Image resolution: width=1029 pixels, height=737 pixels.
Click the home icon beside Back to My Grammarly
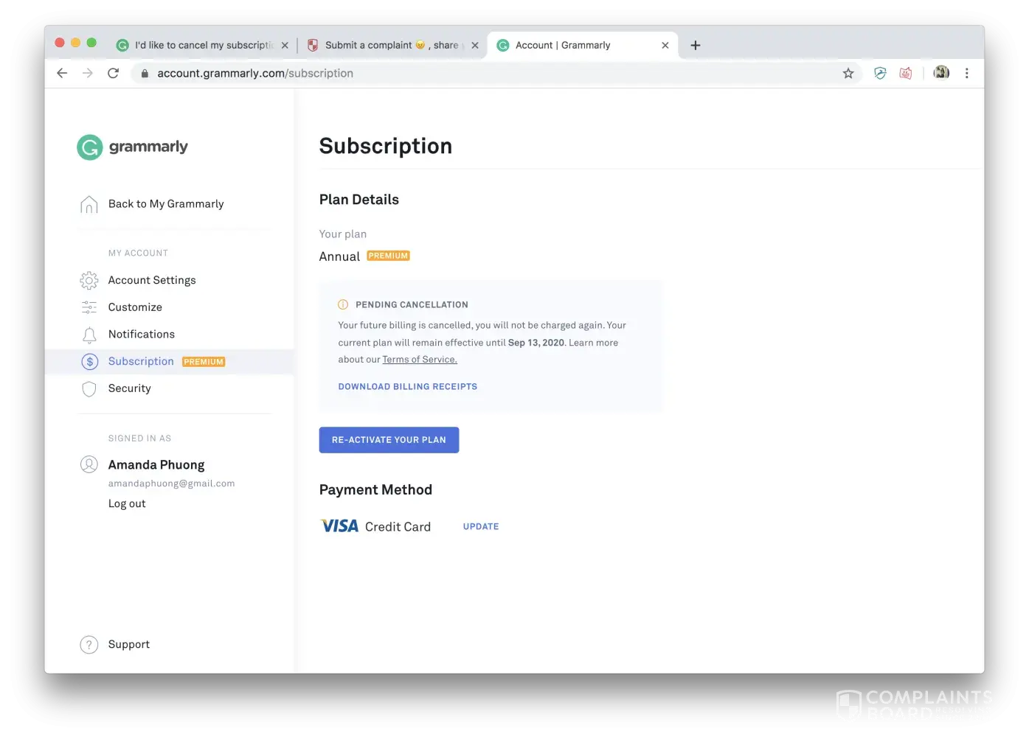pyautogui.click(x=89, y=204)
